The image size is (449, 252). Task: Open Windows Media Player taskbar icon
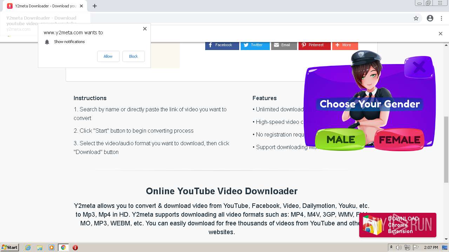pos(52,247)
